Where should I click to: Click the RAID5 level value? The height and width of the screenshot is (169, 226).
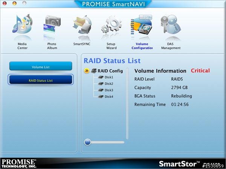pos(177,79)
